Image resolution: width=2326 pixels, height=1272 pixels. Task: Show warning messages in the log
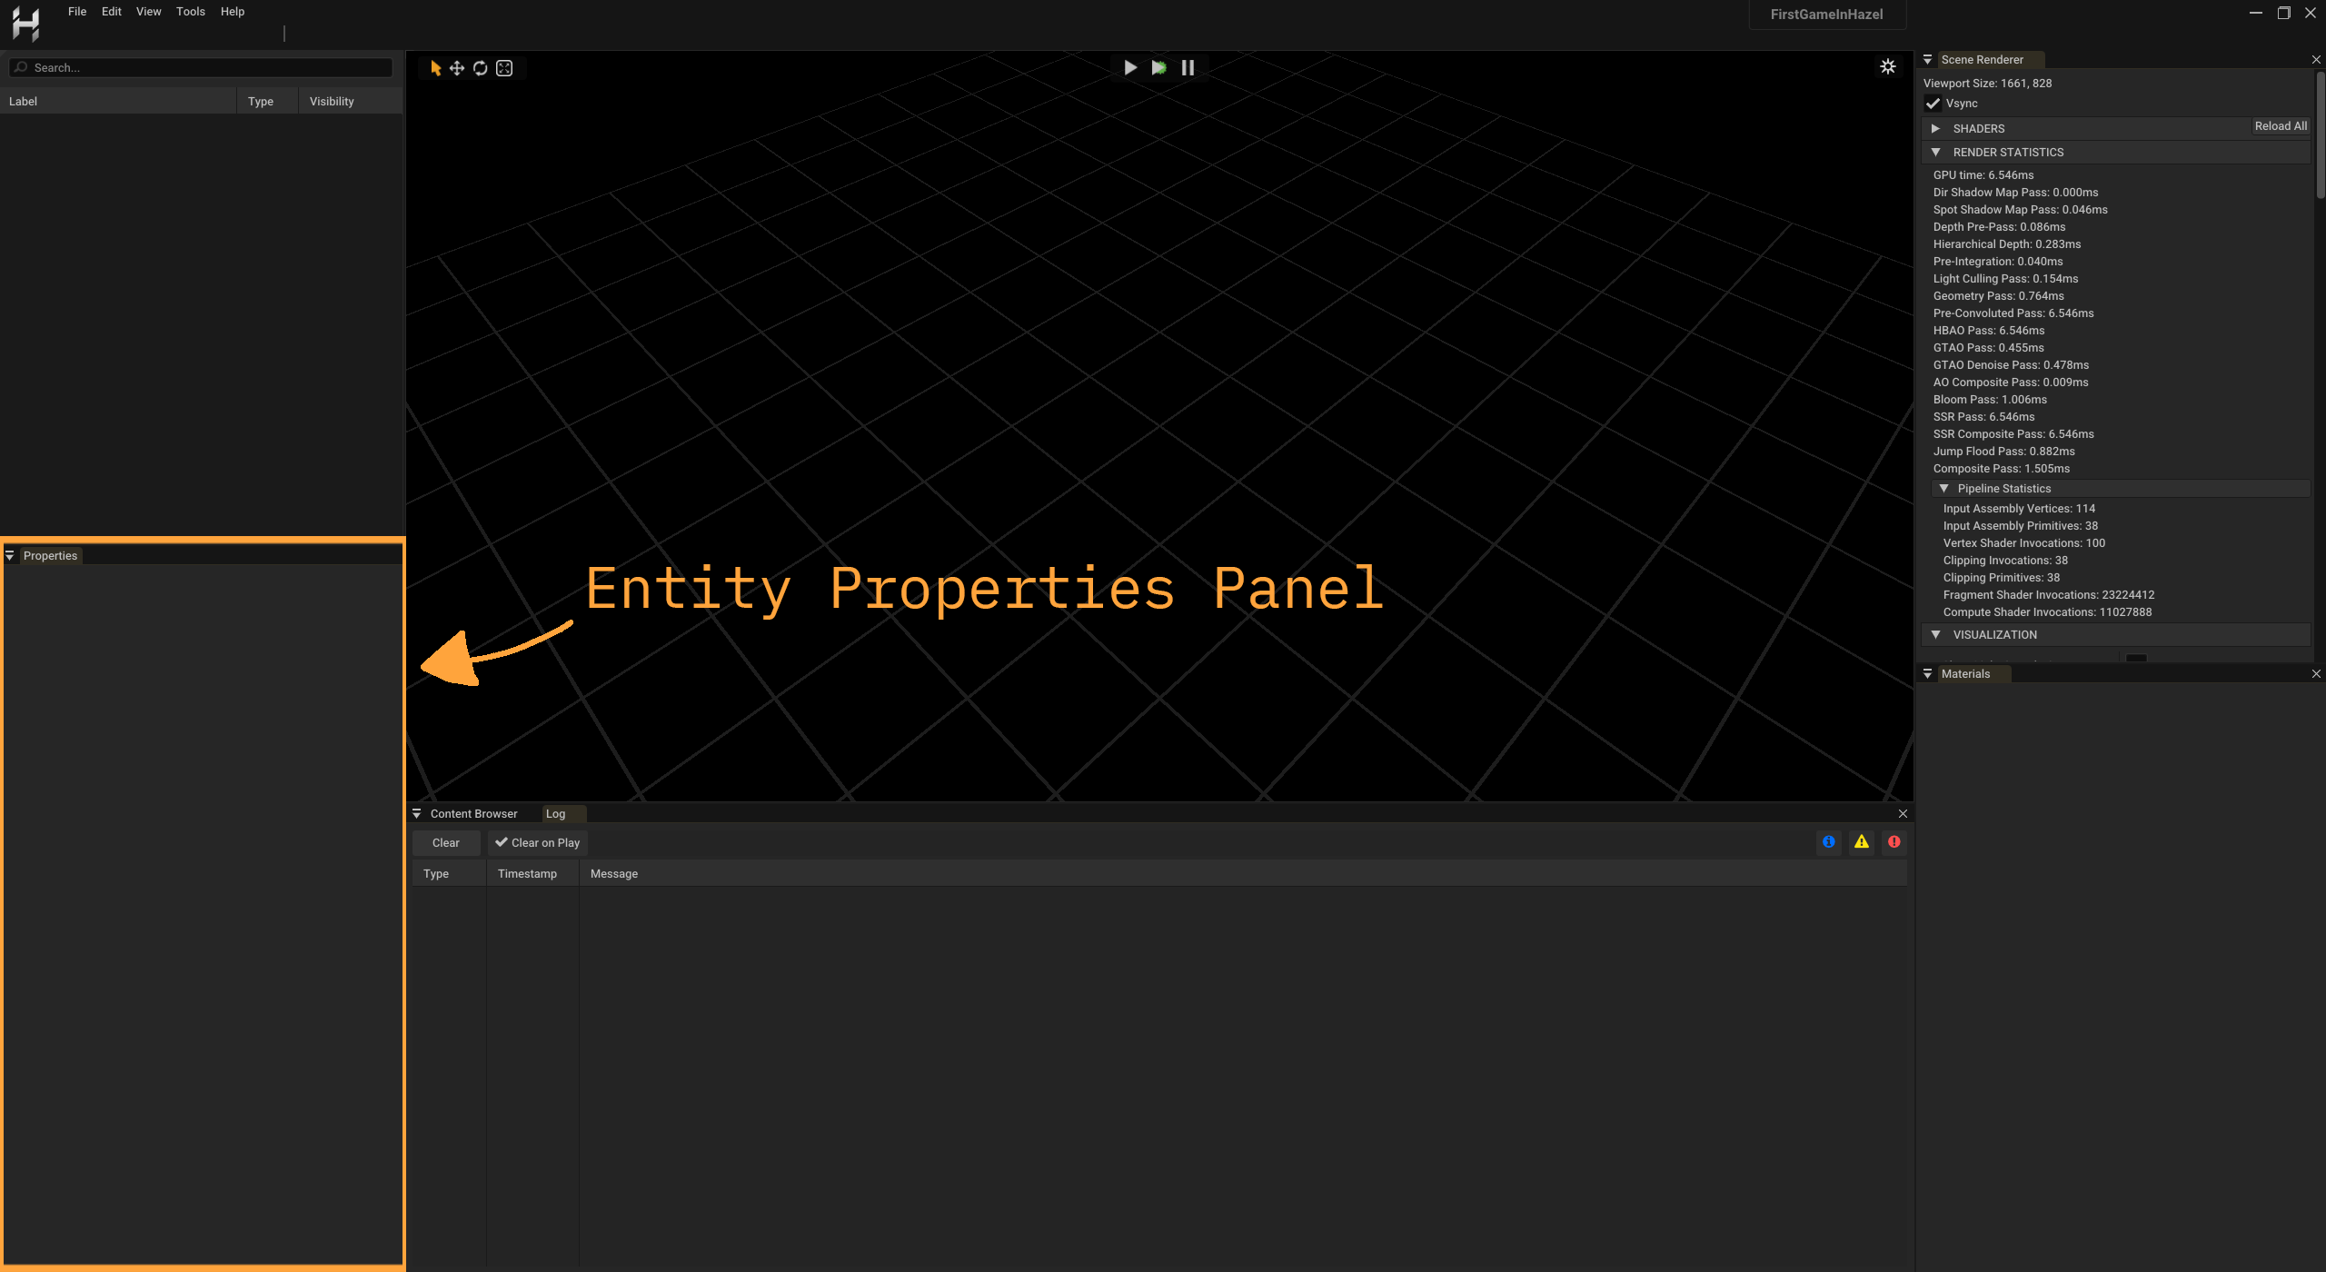point(1861,842)
